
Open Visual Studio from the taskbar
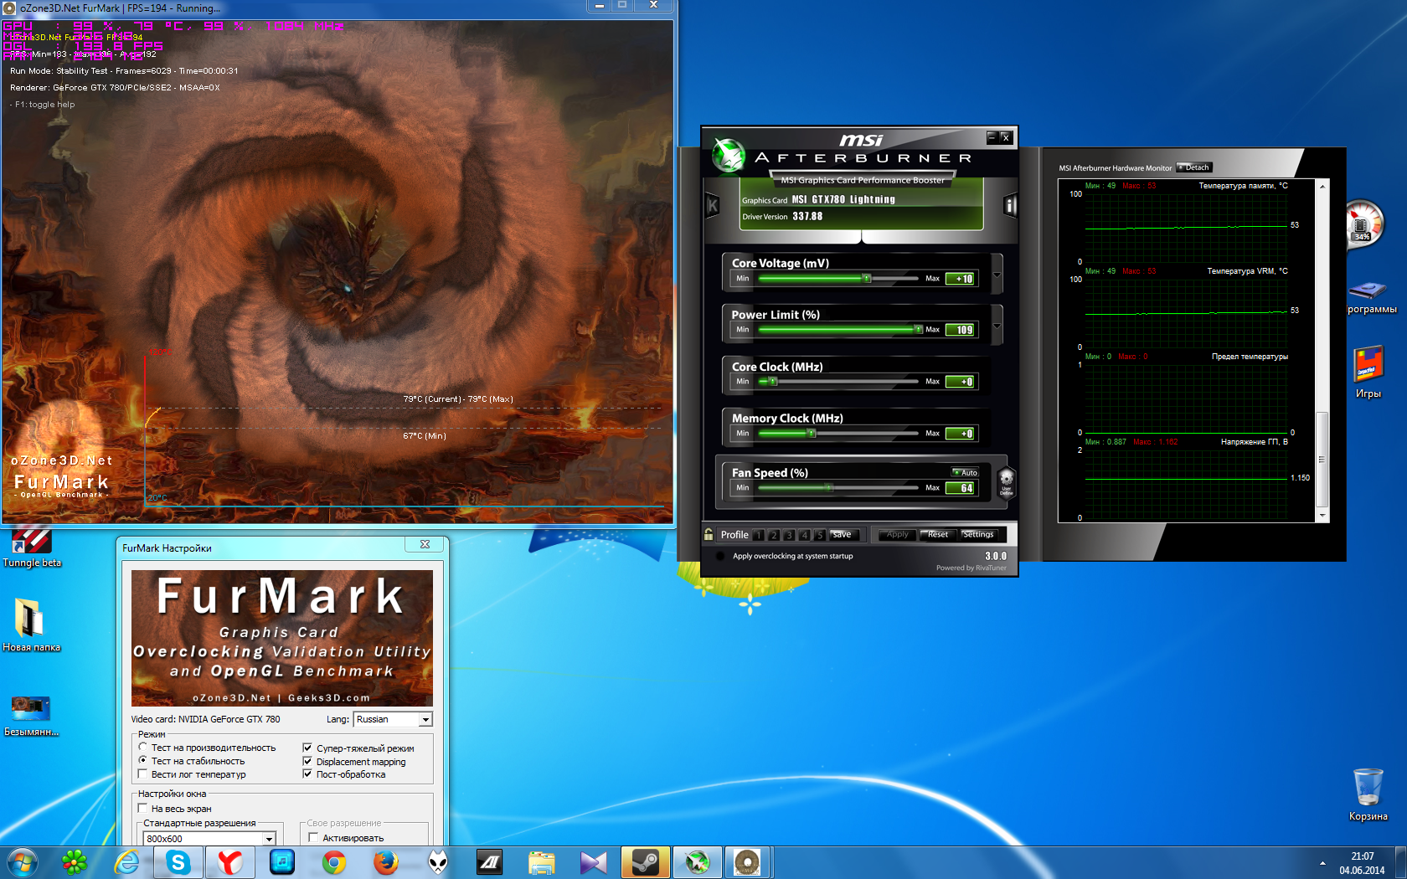pos(594,862)
